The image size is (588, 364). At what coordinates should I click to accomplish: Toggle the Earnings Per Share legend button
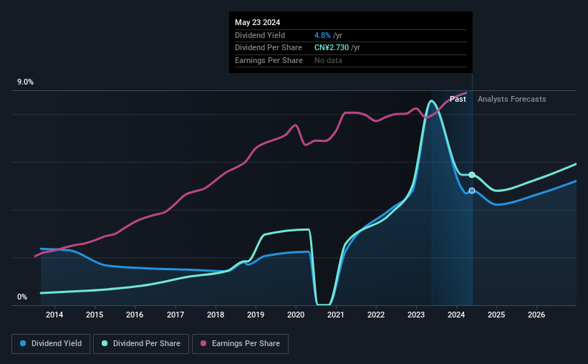coord(240,344)
